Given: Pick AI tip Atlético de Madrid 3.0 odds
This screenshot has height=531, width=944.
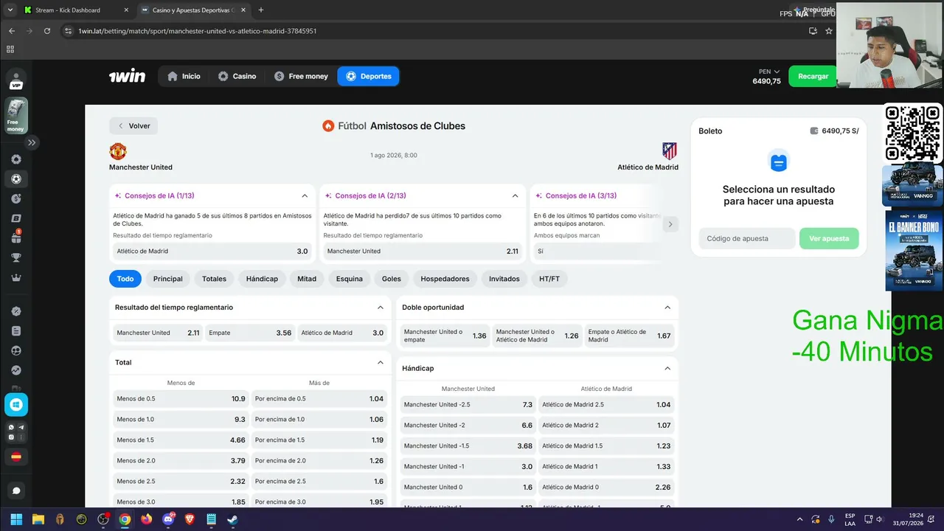Looking at the screenshot, I should click(x=212, y=251).
